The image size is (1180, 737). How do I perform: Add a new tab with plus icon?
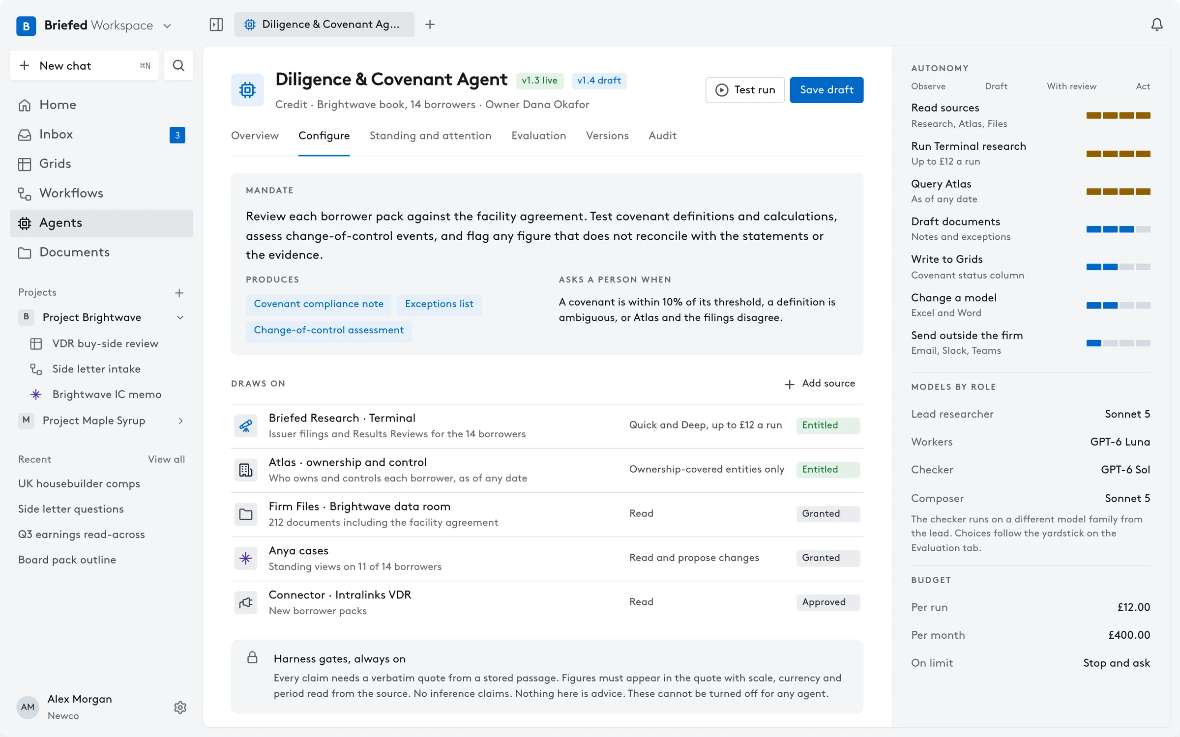point(430,25)
